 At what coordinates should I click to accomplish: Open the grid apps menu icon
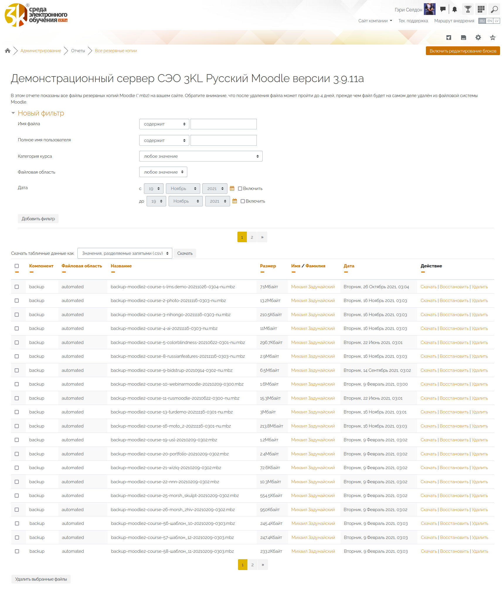481,9
